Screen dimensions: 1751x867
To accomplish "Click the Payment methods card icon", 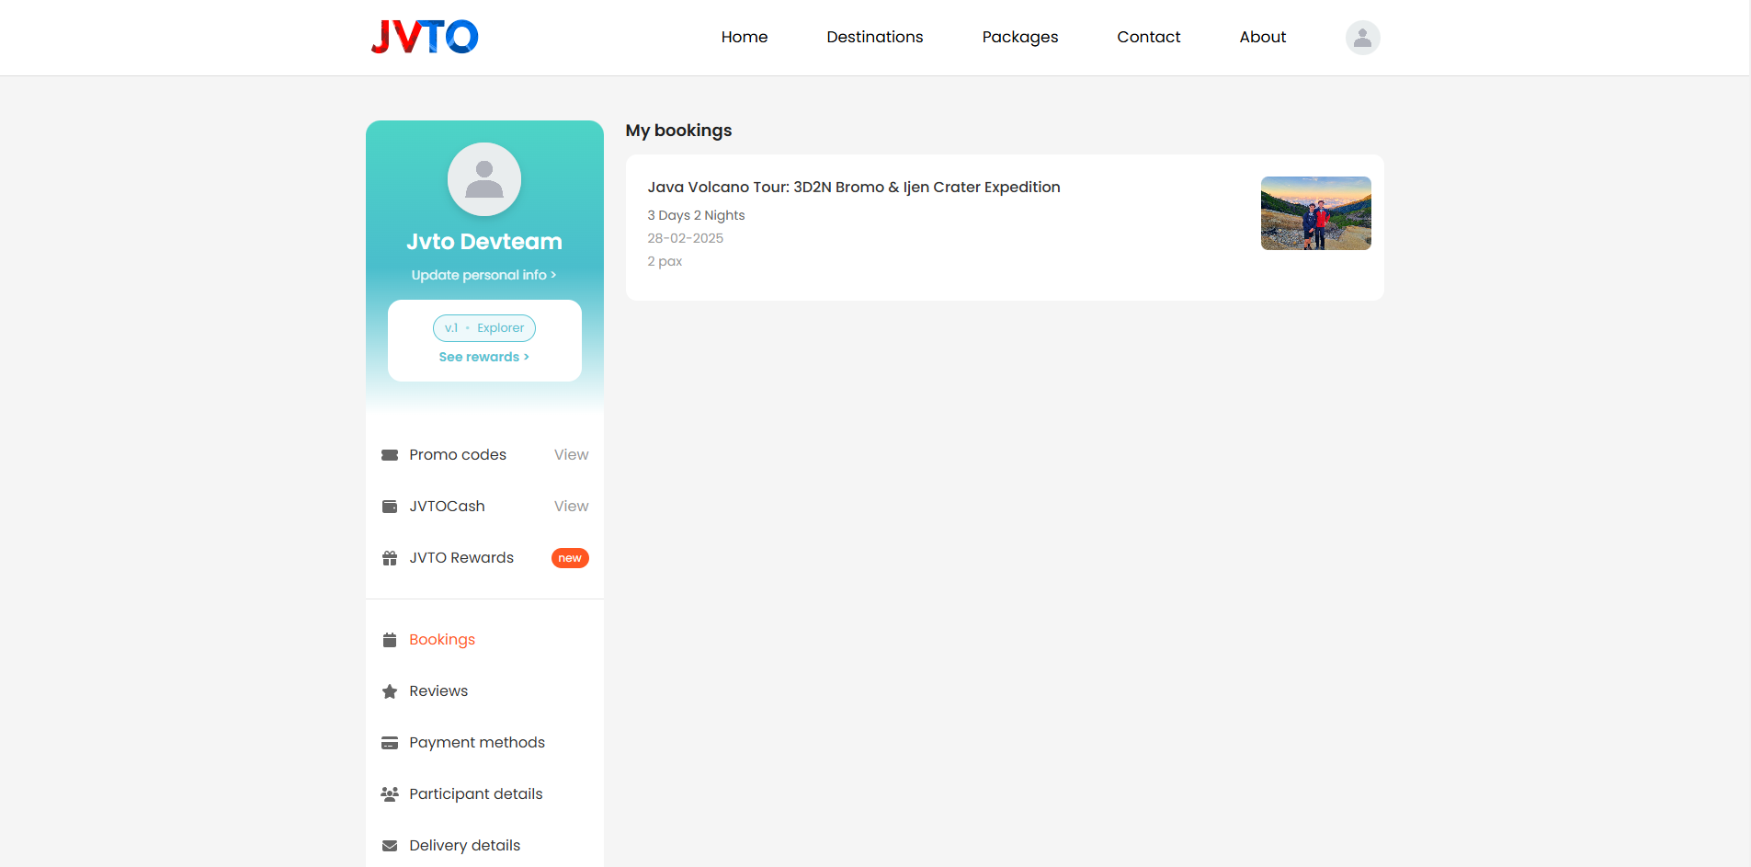I will point(390,743).
